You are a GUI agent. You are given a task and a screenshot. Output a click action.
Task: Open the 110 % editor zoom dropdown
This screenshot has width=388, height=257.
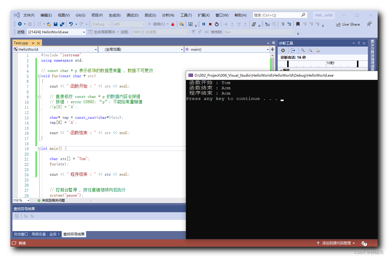[x=21, y=200]
